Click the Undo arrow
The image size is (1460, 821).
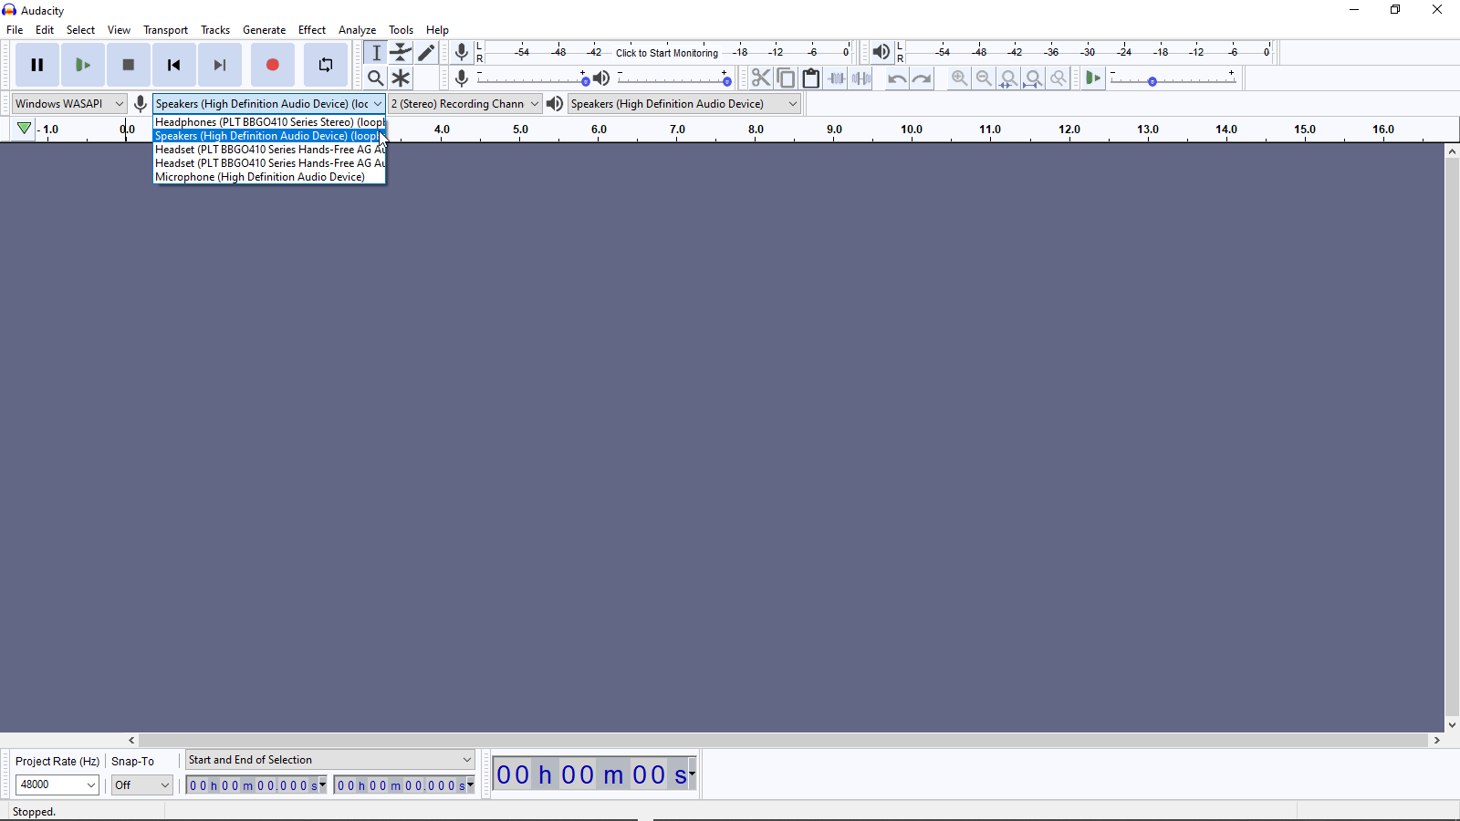[x=897, y=78]
